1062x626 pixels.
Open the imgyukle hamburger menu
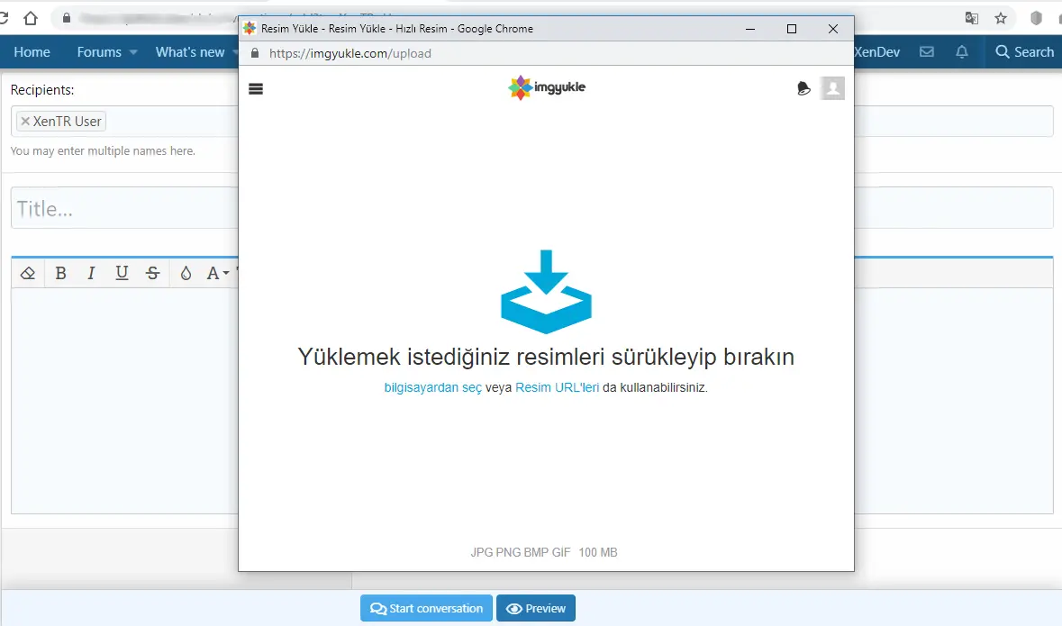tap(255, 89)
